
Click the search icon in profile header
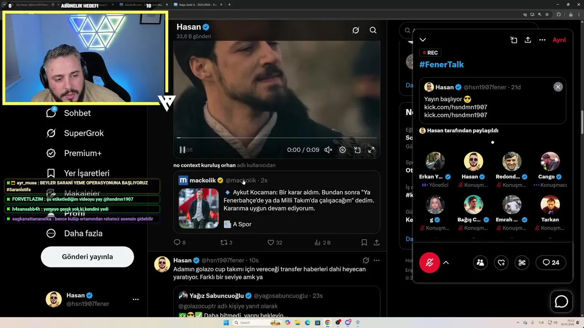pyautogui.click(x=373, y=30)
